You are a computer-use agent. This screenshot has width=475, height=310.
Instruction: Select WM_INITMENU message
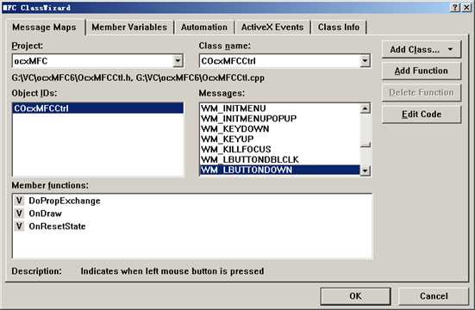(279, 108)
